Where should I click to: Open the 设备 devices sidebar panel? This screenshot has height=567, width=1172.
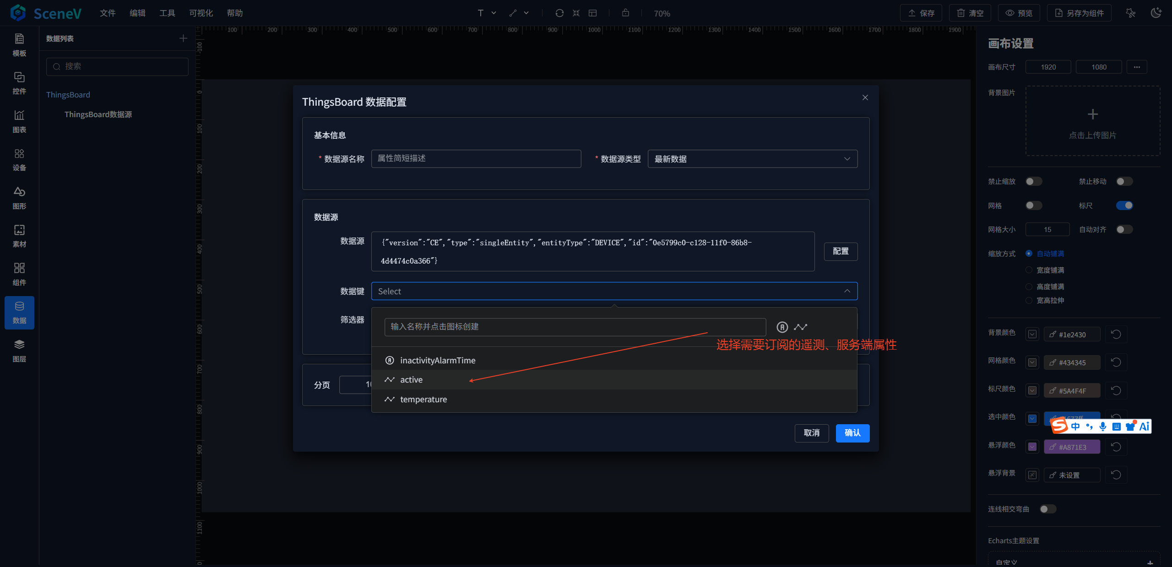click(19, 160)
